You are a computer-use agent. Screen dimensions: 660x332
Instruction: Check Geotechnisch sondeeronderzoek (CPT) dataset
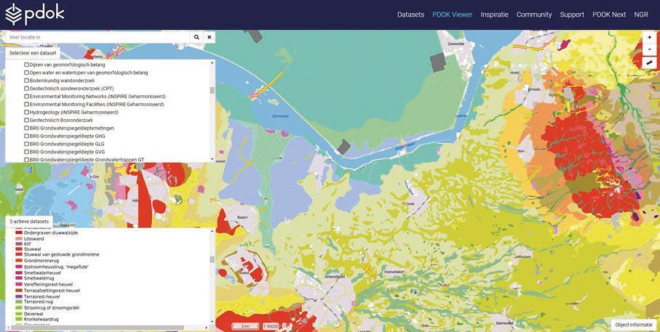coord(27,89)
